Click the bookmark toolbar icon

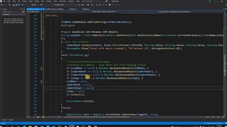click(x=110, y=5)
